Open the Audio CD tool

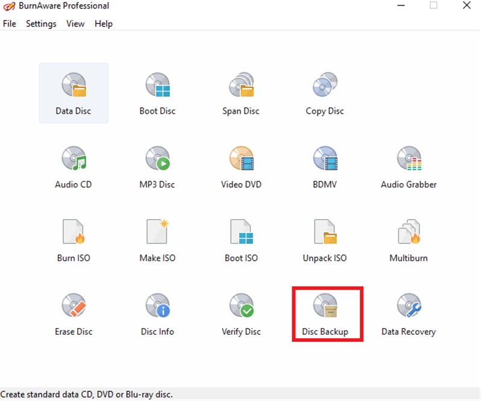coord(74,167)
